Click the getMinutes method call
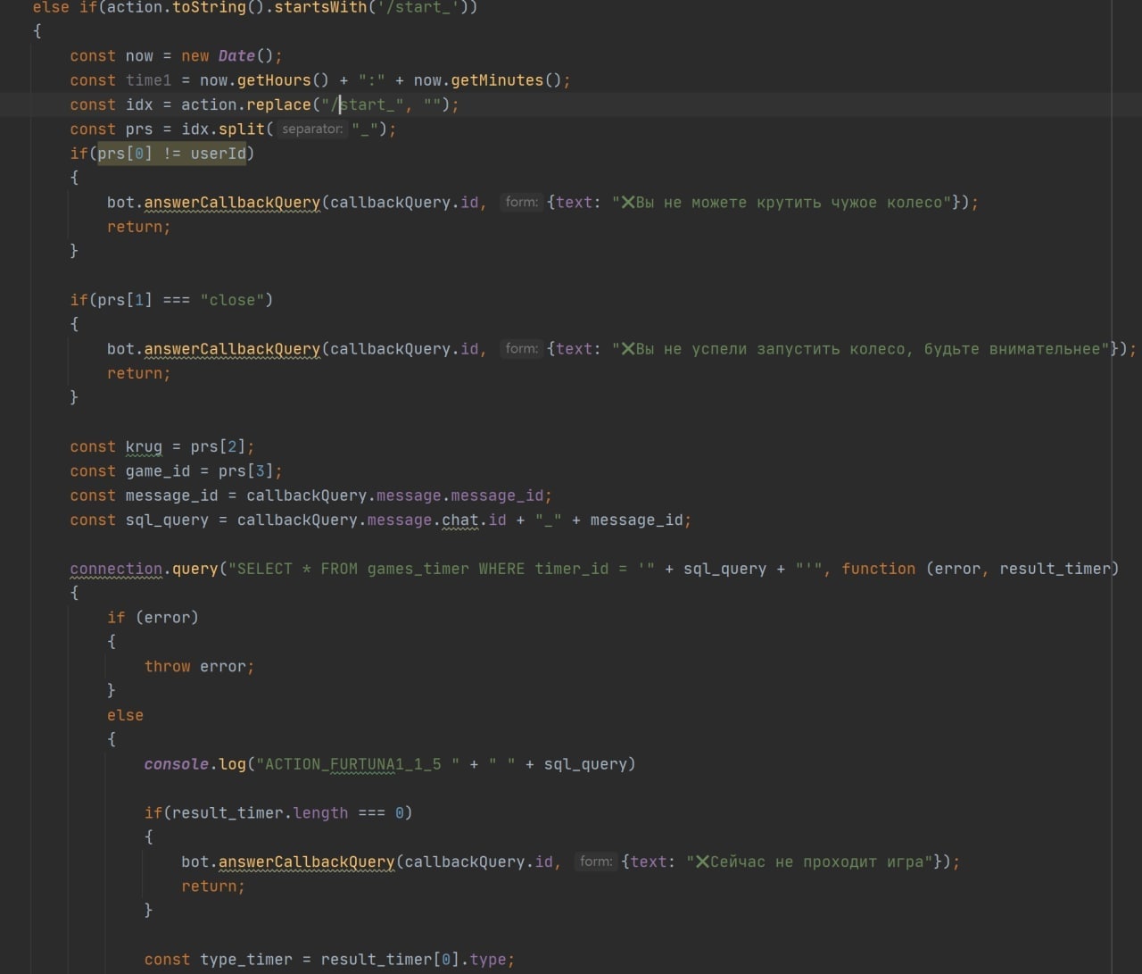This screenshot has width=1142, height=974. point(497,80)
